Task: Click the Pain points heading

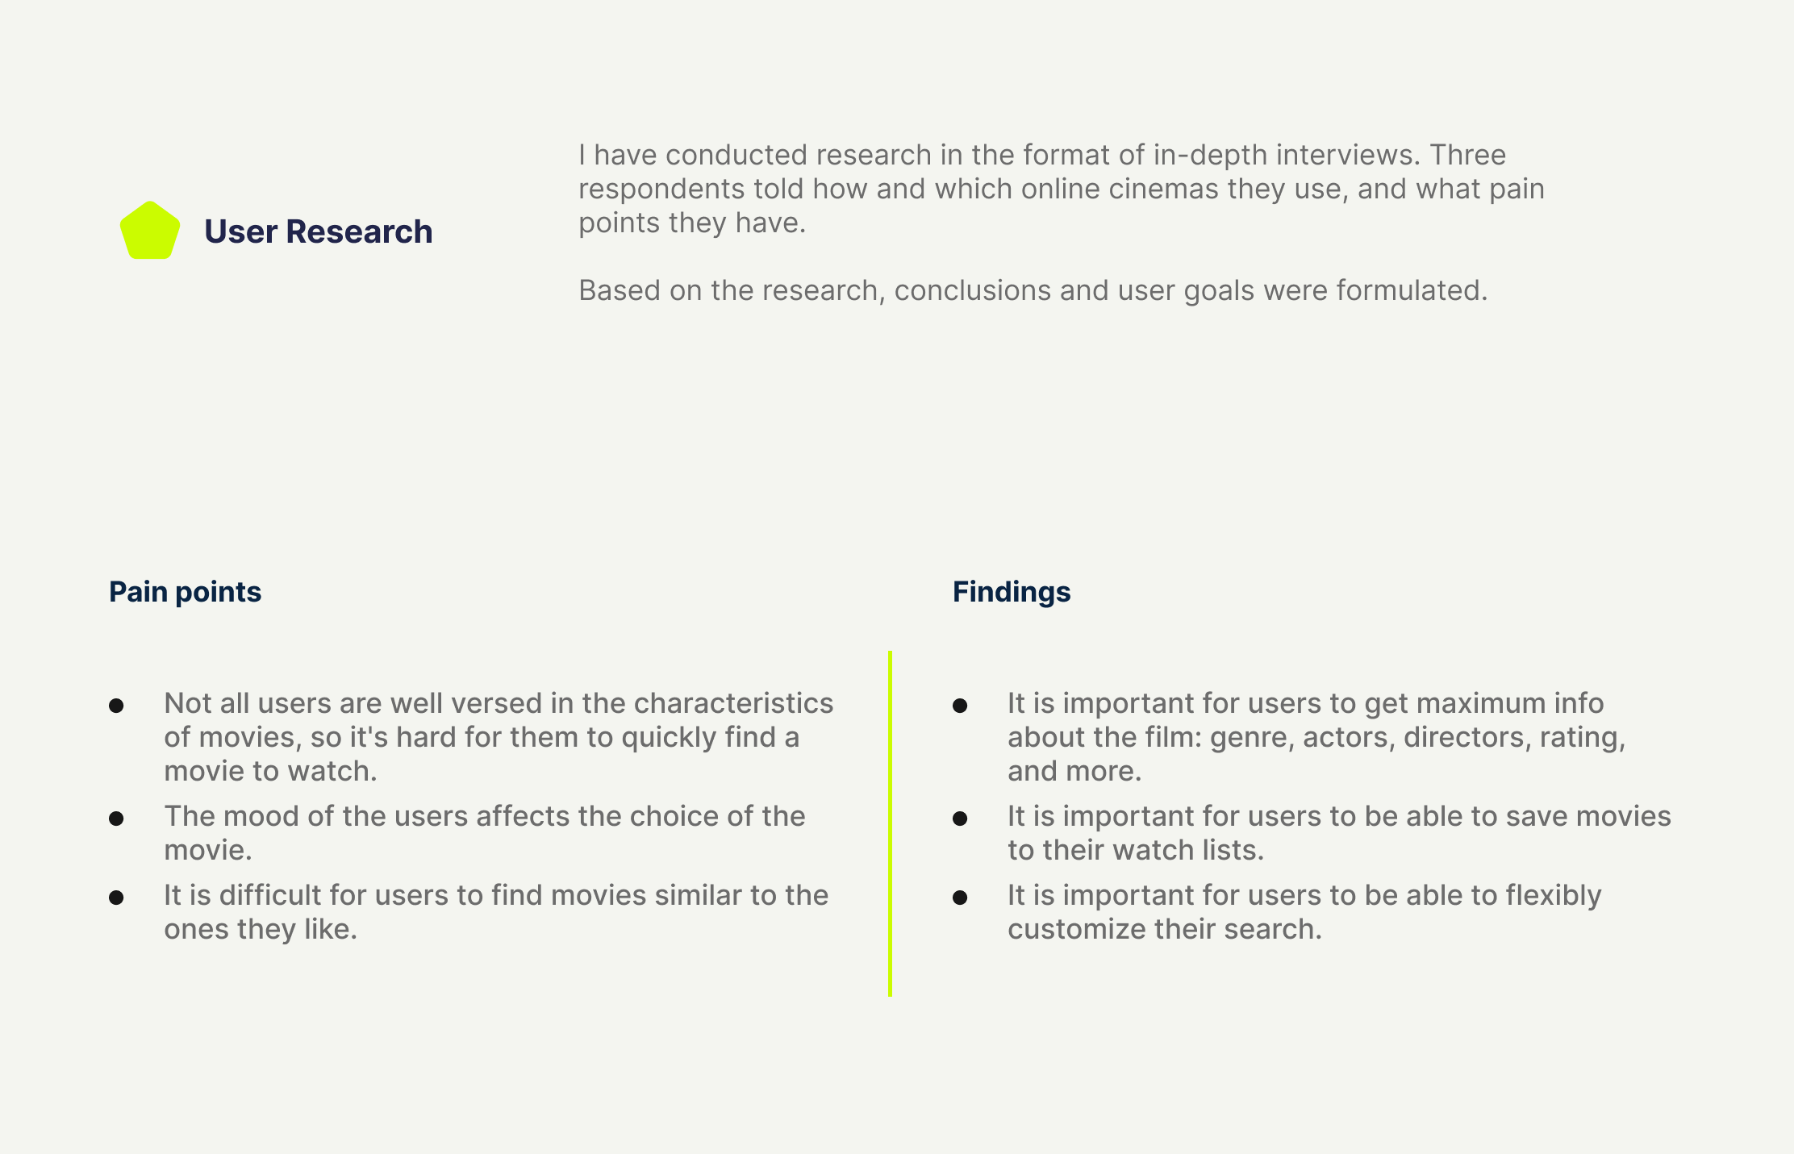Action: point(185,592)
